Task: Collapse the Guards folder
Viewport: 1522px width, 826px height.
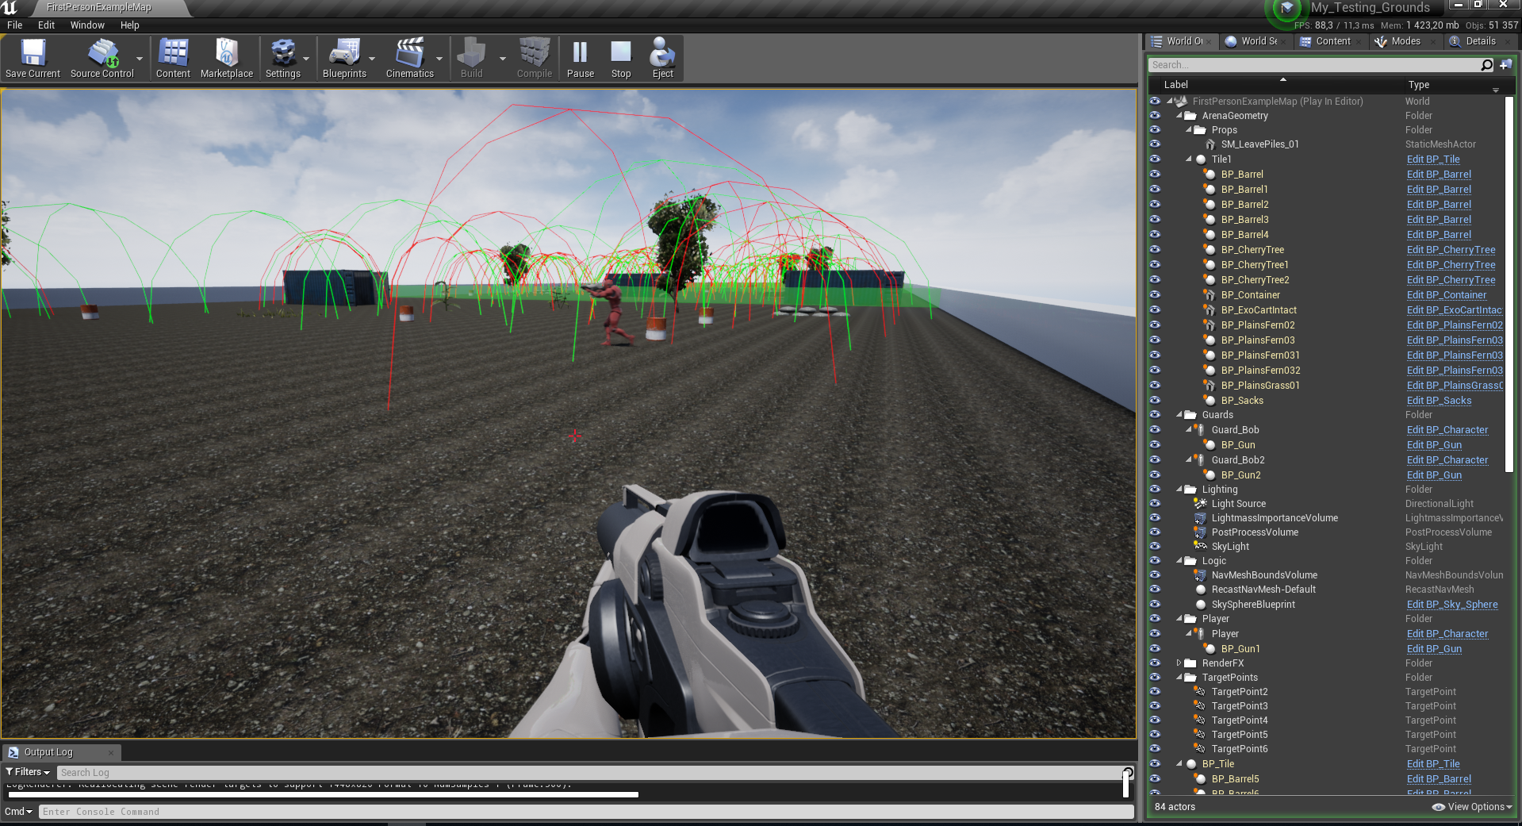Action: (x=1179, y=415)
